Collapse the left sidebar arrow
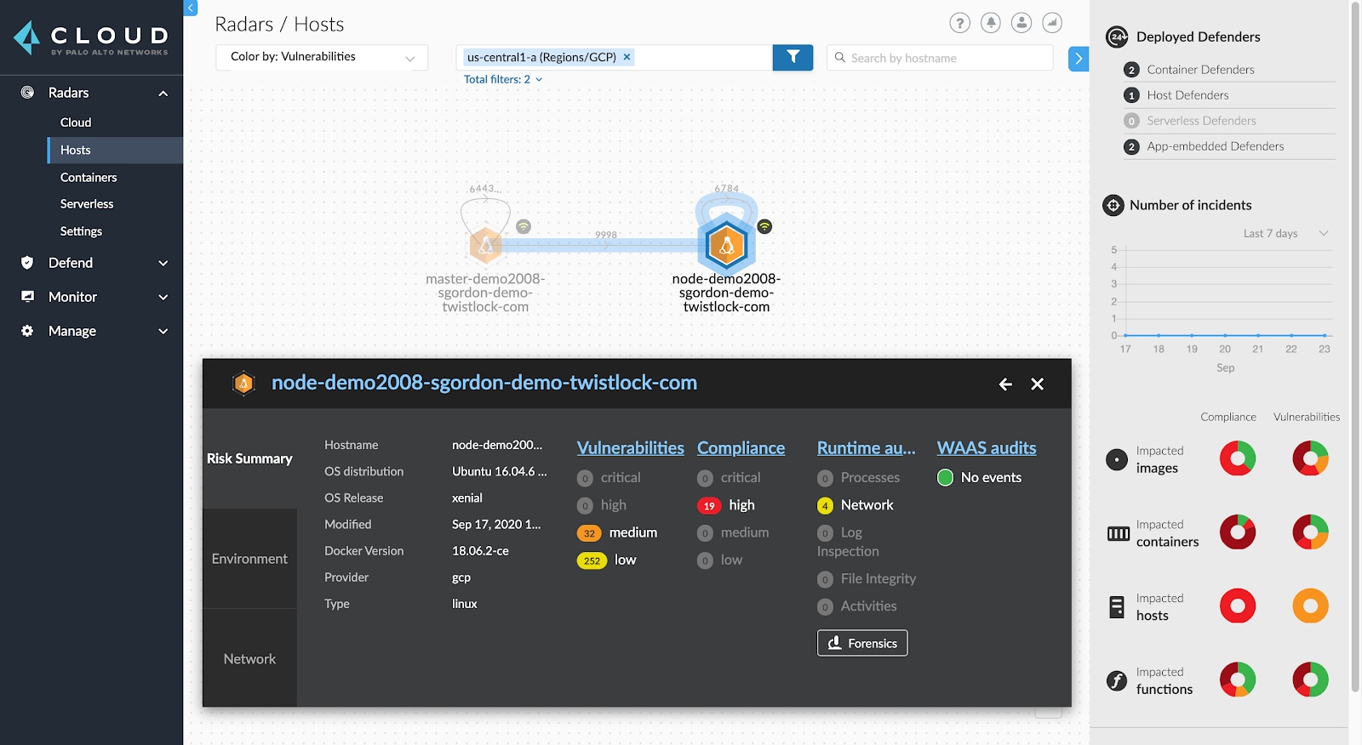The height and width of the screenshot is (745, 1362). click(191, 8)
